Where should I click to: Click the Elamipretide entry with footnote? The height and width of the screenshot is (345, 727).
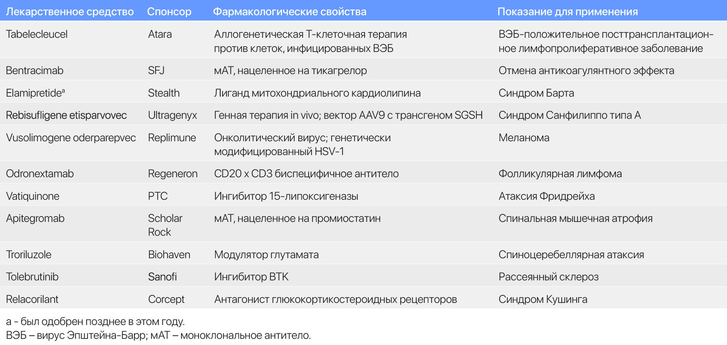(35, 93)
